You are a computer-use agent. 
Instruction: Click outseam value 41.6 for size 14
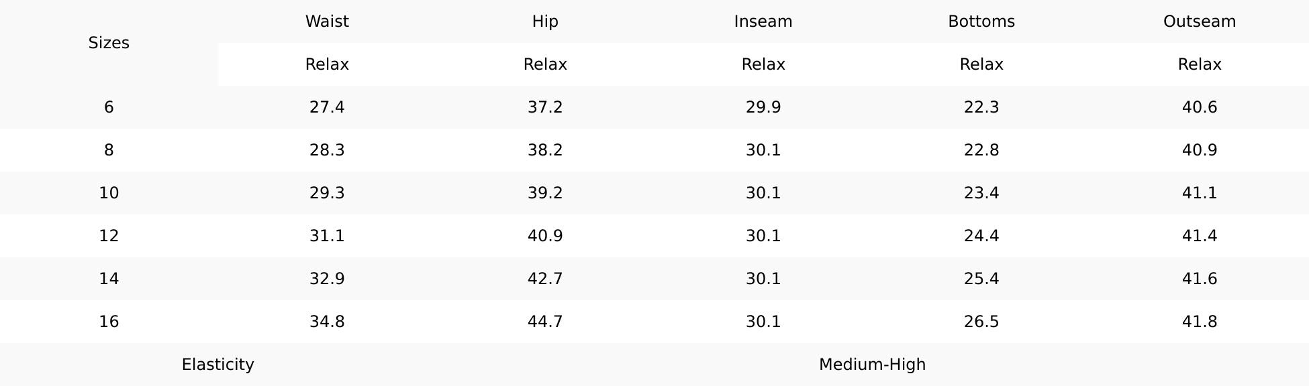pyautogui.click(x=1200, y=279)
